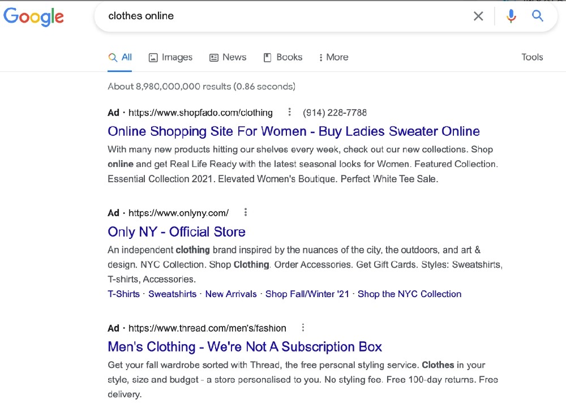566x412 pixels.
Task: Click the shopfado.com/clothing ad URL
Action: (x=200, y=113)
